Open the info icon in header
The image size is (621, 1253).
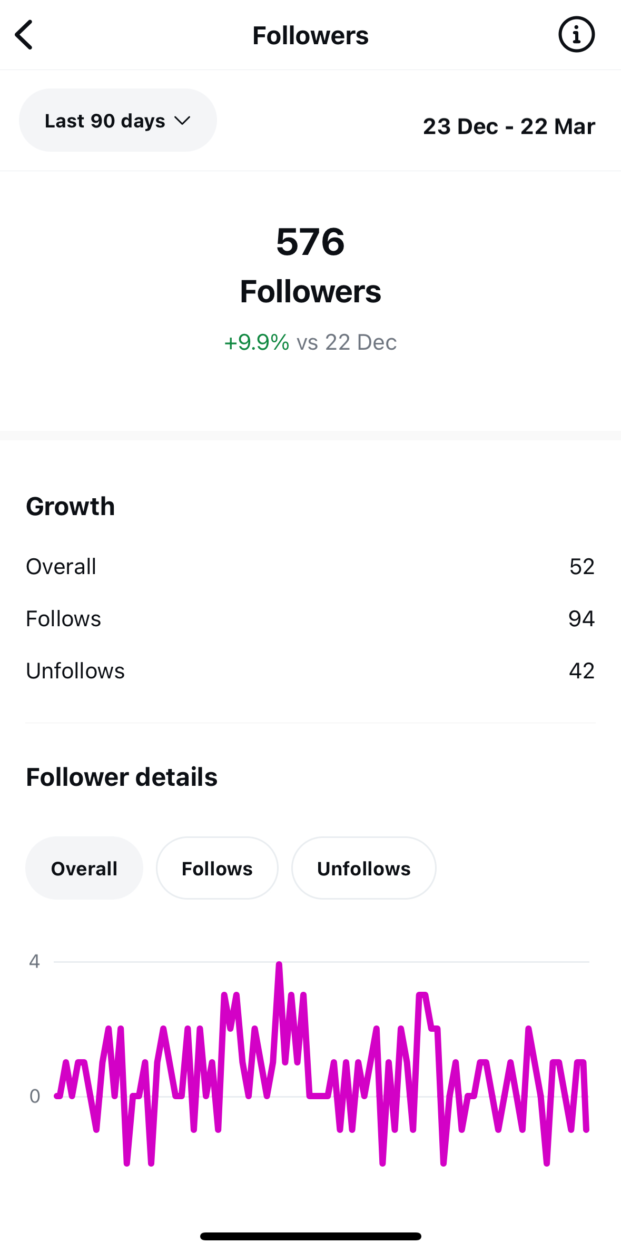pos(576,35)
